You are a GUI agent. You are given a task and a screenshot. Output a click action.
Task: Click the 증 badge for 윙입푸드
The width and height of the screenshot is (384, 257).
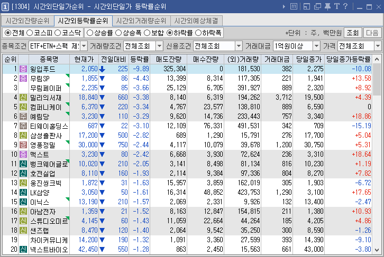point(23,69)
